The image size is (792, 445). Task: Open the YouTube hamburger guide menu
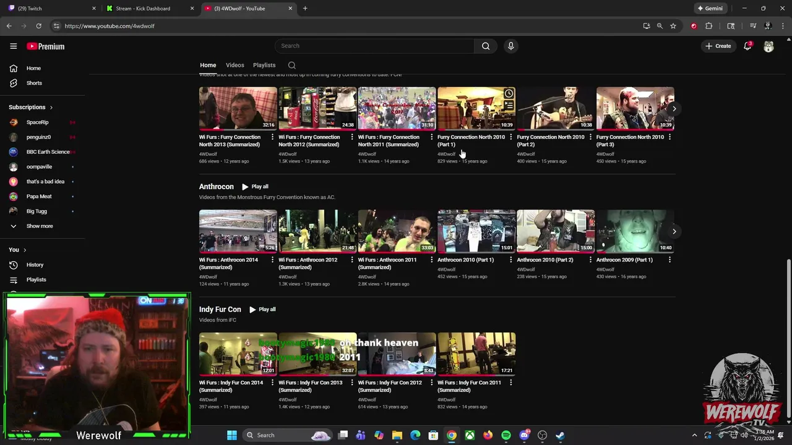13,46
